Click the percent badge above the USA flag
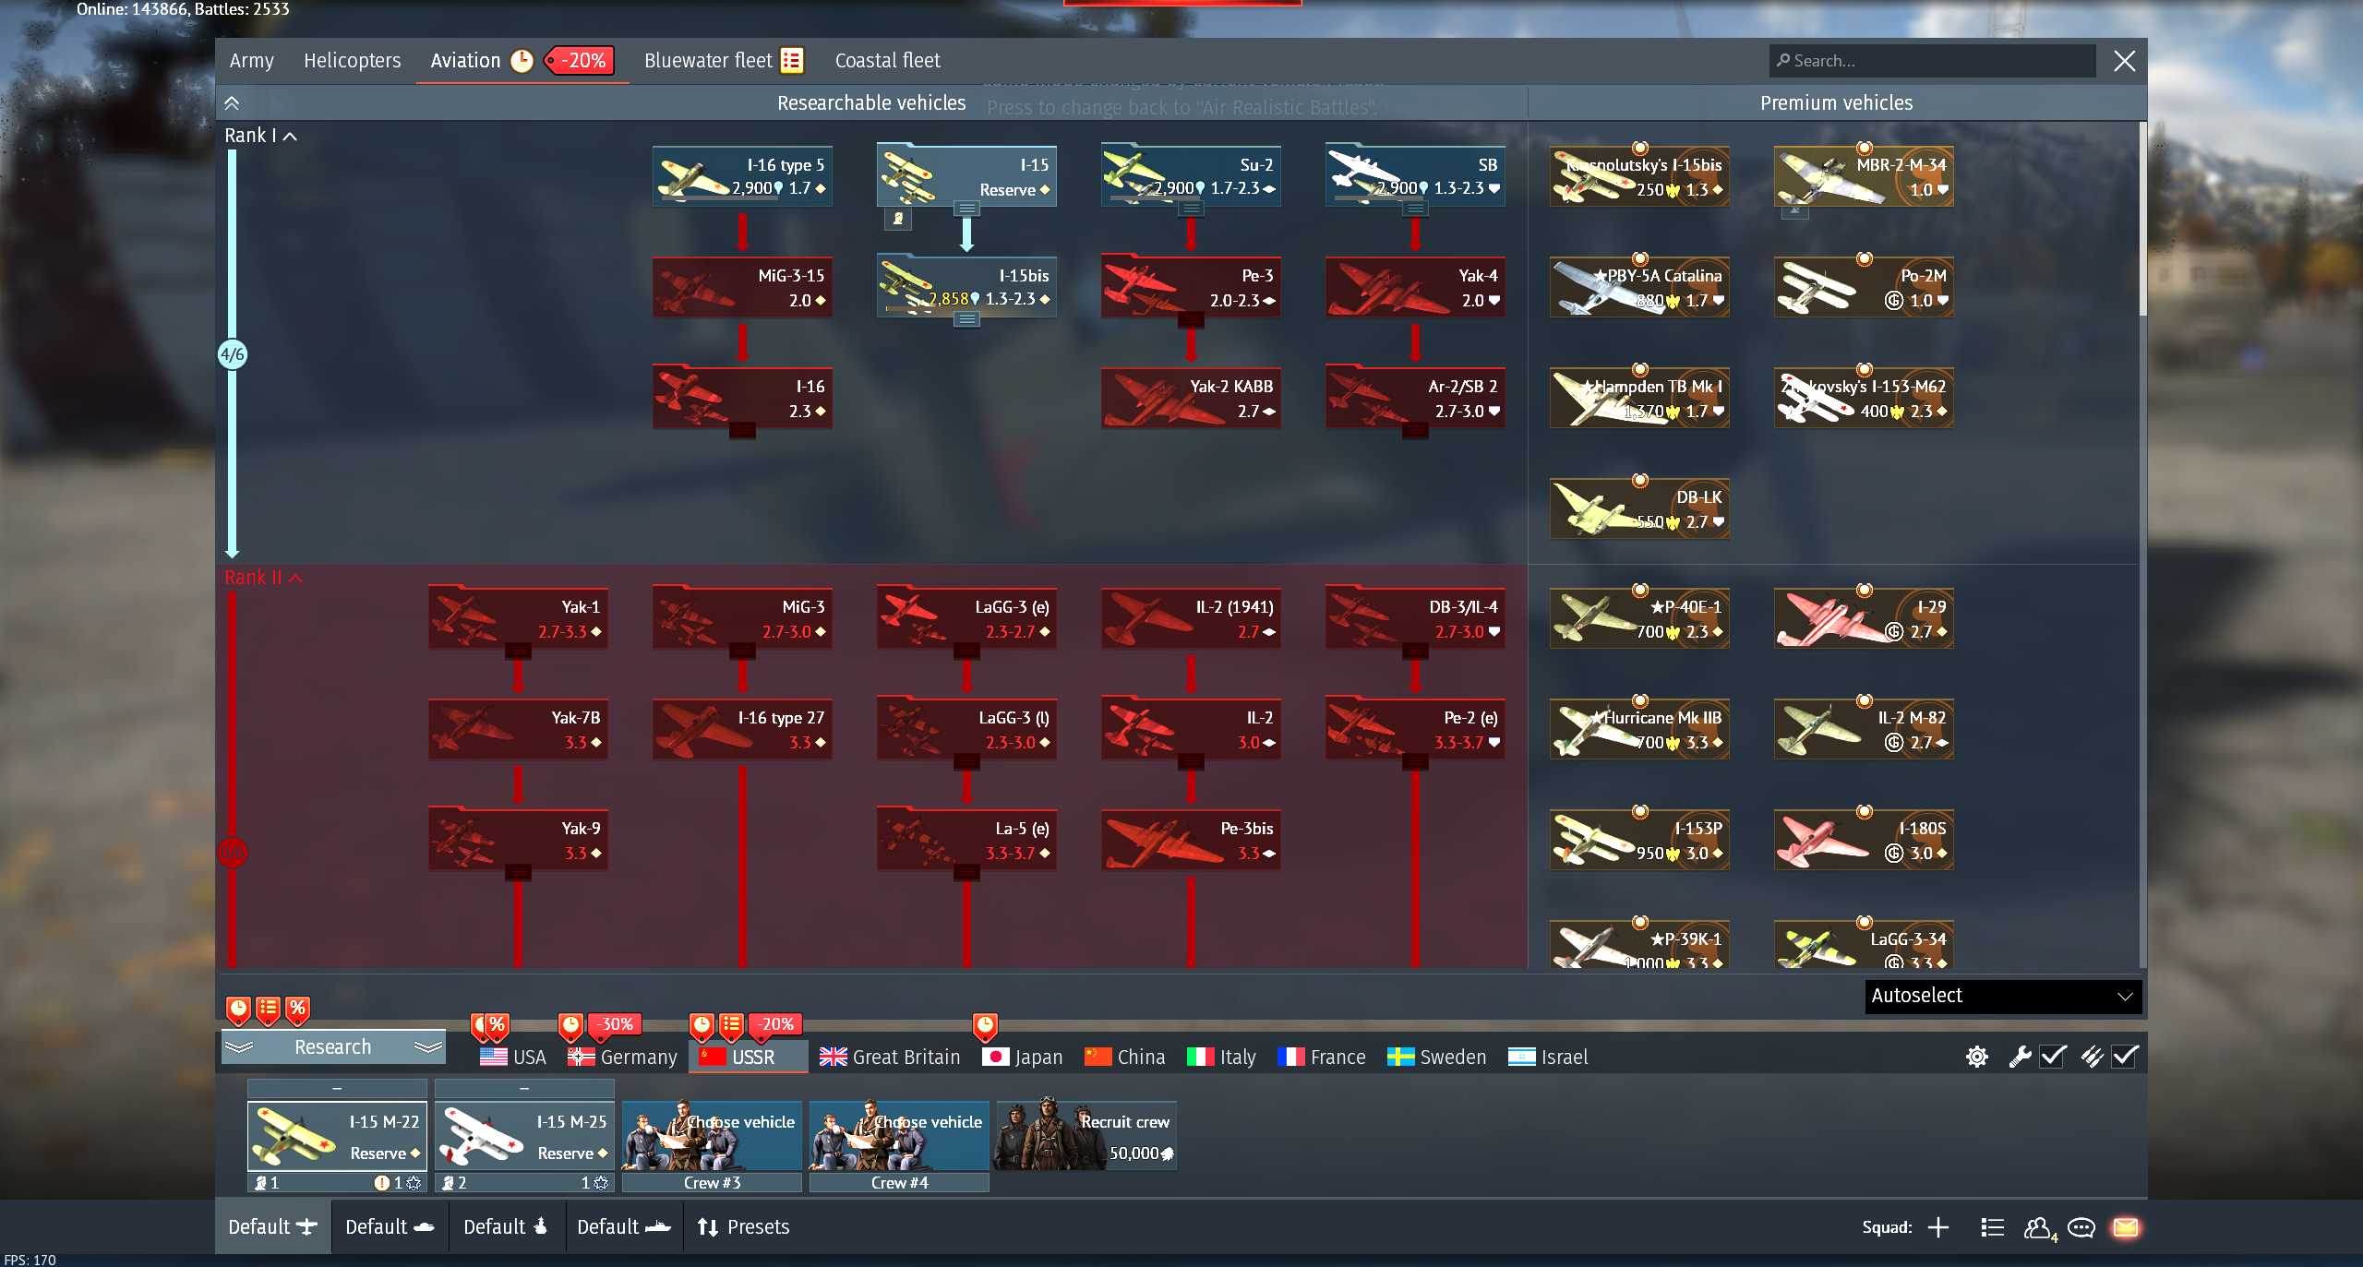This screenshot has height=1267, width=2363. pyautogui.click(x=497, y=1026)
